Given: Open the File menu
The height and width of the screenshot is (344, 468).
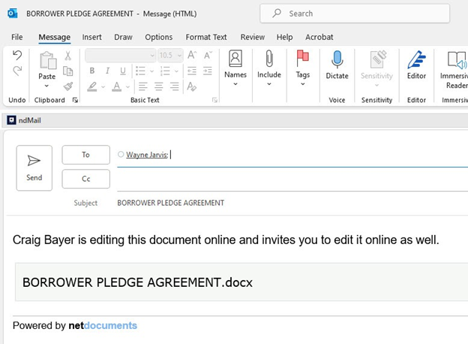Looking at the screenshot, I should (x=17, y=37).
